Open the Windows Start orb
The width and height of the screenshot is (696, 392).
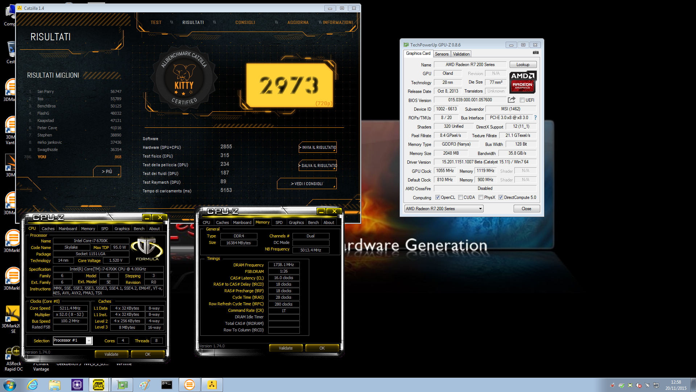(10, 385)
